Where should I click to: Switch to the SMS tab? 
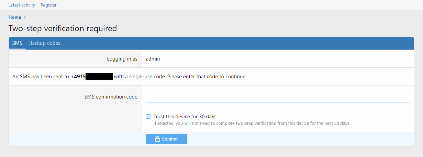[x=17, y=43]
